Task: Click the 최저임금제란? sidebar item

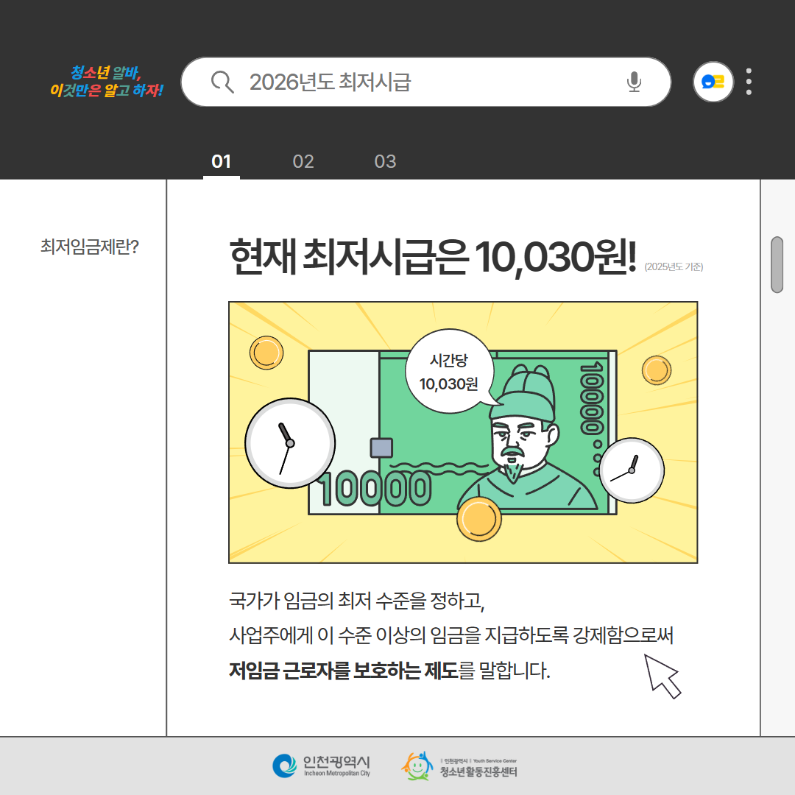Action: click(90, 246)
